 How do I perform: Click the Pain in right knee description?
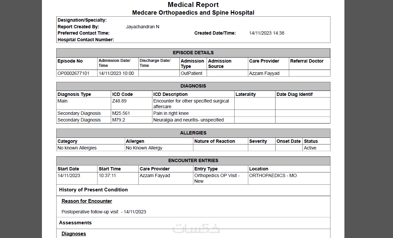click(x=171, y=113)
